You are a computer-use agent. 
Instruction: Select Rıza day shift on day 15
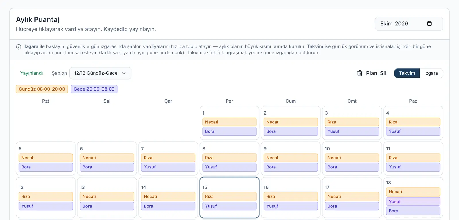click(229, 197)
